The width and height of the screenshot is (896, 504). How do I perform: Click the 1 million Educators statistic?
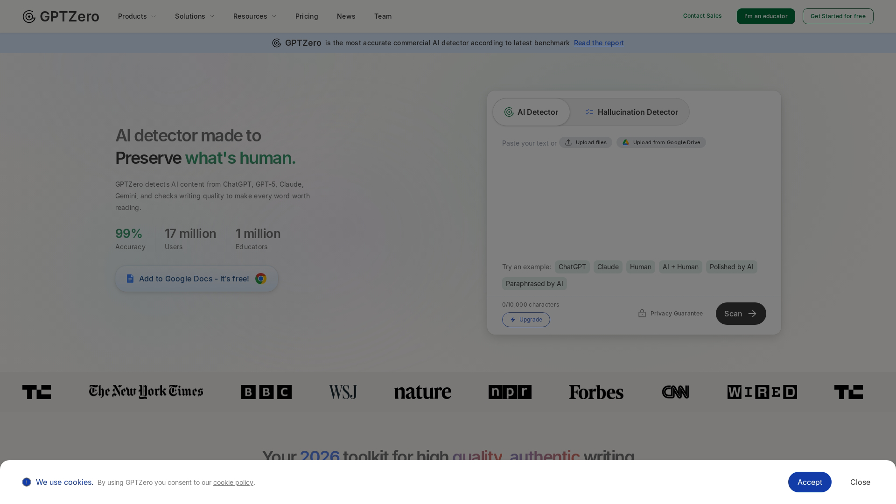click(258, 239)
